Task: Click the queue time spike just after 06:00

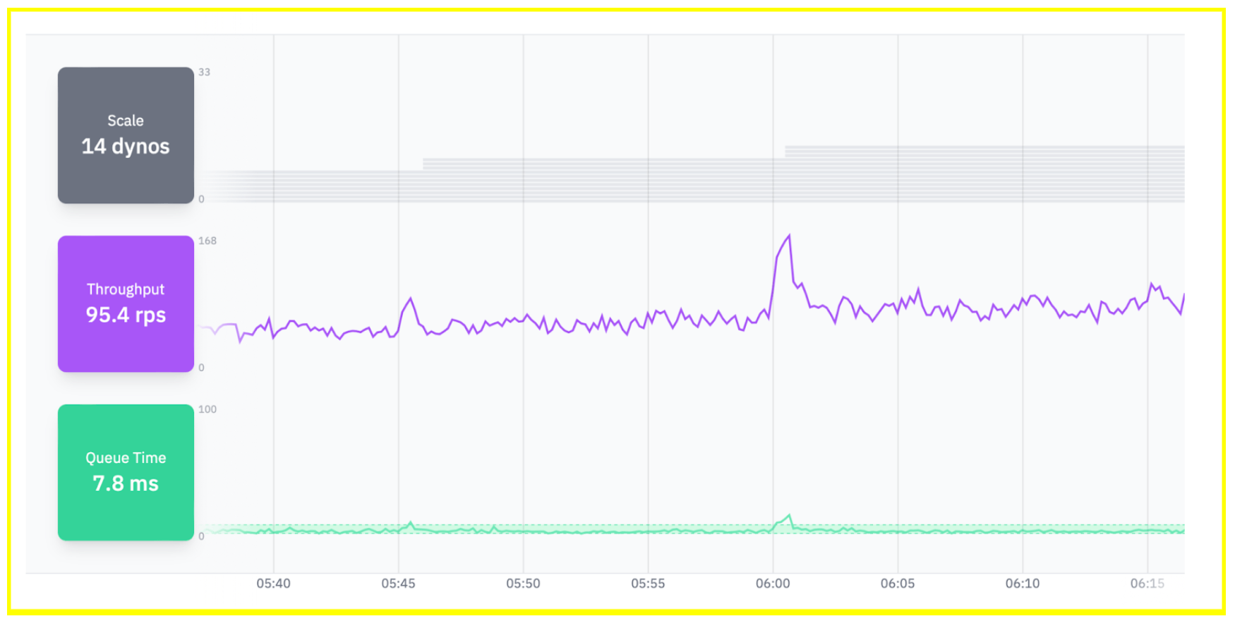Action: [x=789, y=516]
